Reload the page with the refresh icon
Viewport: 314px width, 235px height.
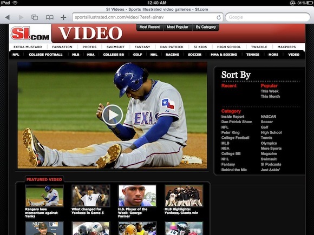point(219,17)
